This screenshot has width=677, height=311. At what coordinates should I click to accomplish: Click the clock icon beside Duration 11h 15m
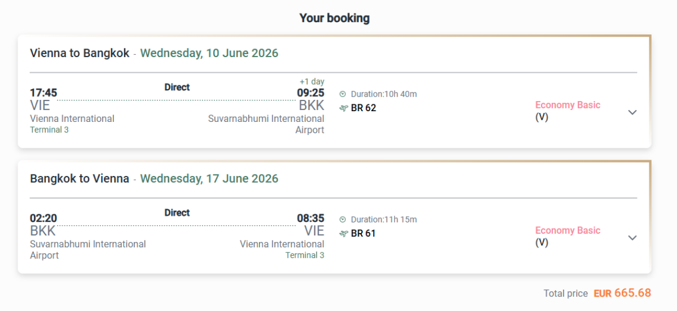342,220
